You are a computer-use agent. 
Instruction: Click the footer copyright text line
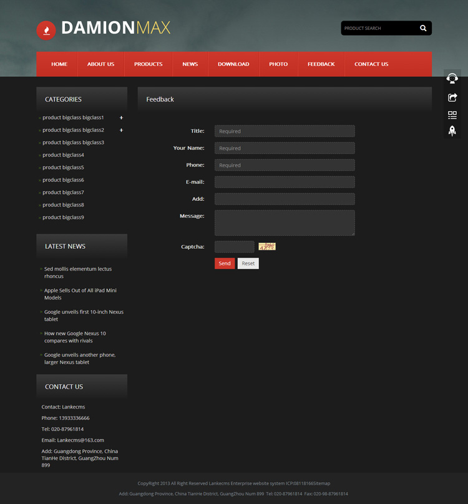(234, 483)
